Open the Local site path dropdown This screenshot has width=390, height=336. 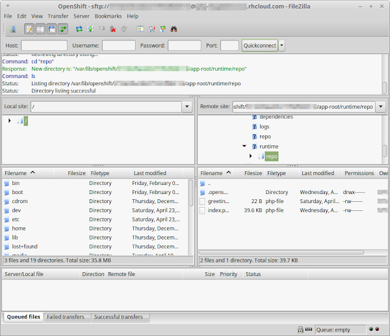pyautogui.click(x=187, y=107)
